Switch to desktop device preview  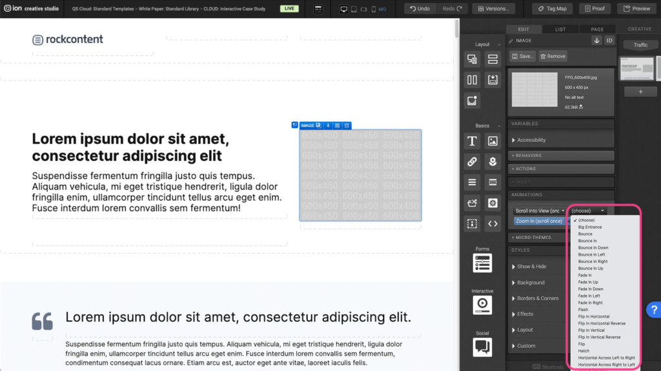[343, 9]
